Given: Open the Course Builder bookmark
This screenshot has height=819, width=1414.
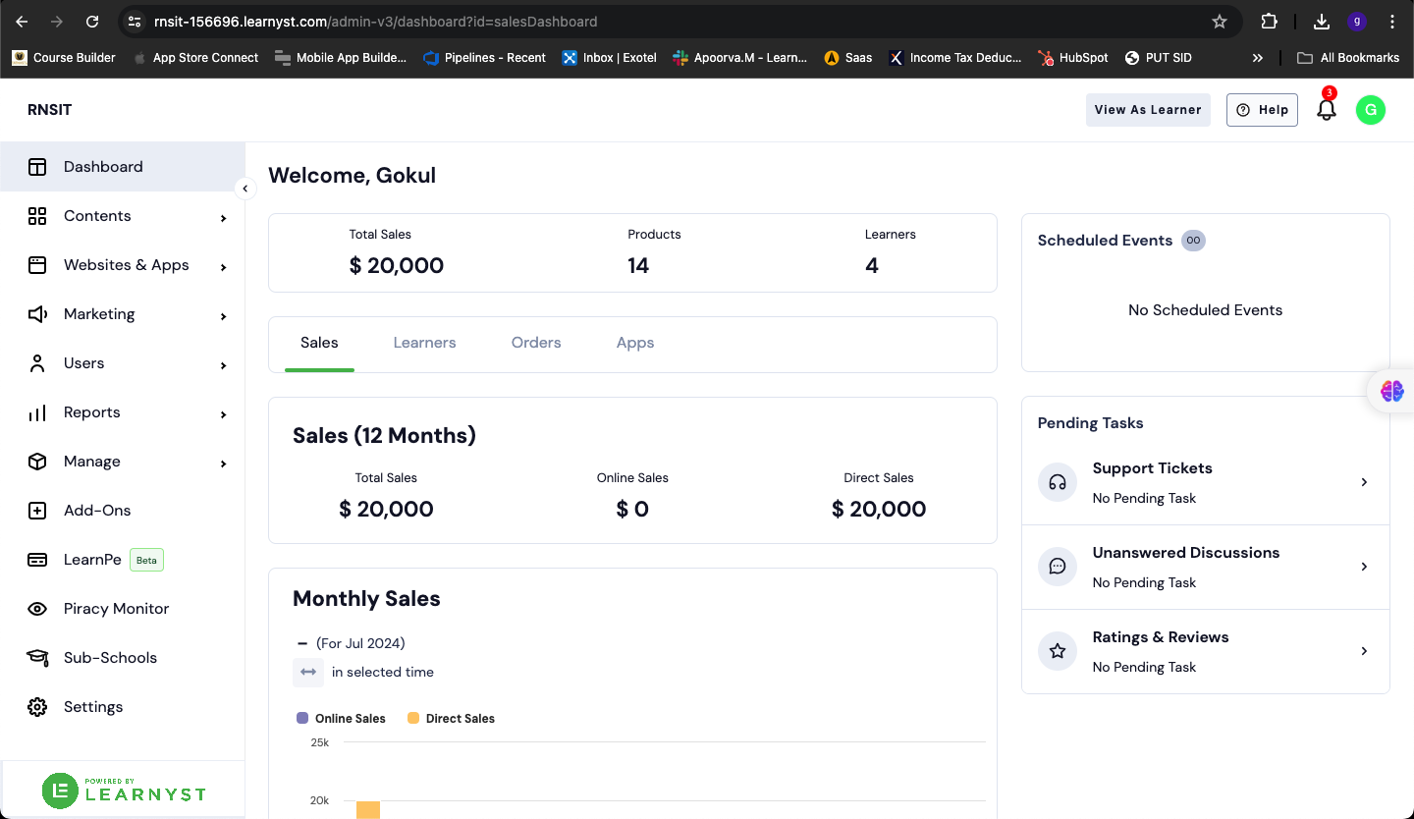Looking at the screenshot, I should pos(64,58).
